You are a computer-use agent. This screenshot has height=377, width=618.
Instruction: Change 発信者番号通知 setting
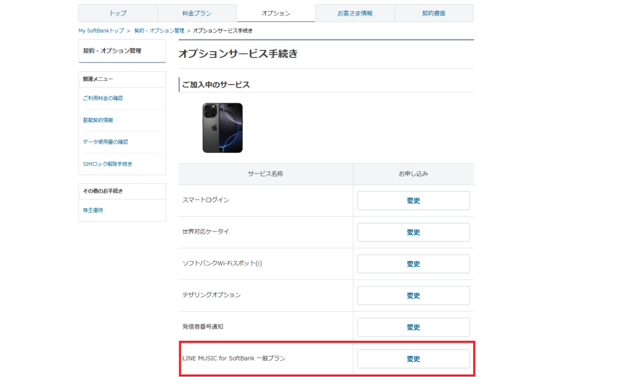point(413,327)
